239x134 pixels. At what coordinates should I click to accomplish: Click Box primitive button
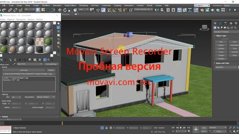tap(221, 42)
